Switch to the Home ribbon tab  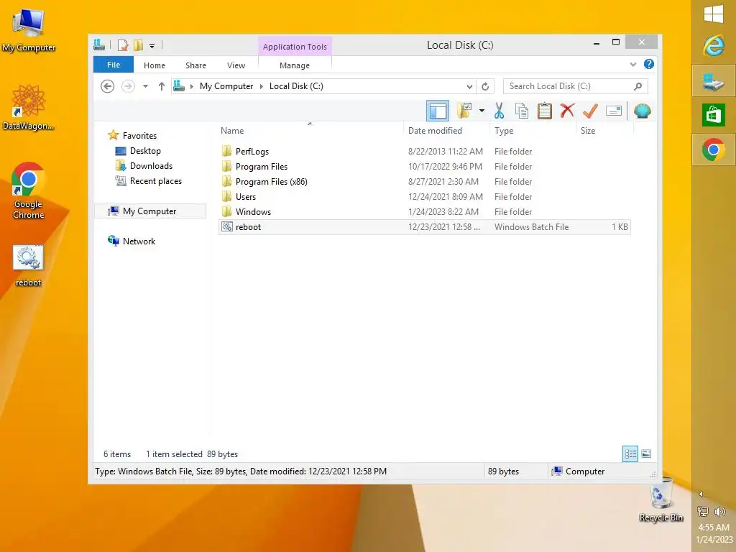pos(155,65)
